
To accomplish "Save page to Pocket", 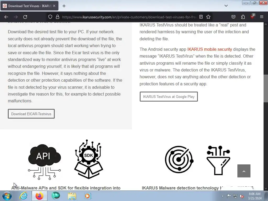I will point(233,17).
